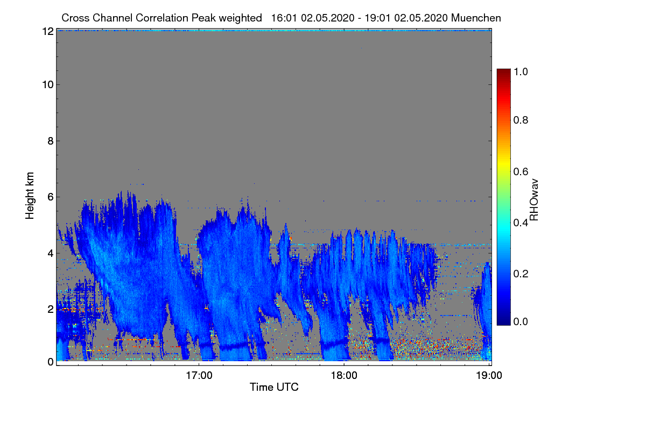Image resolution: width=646 pixels, height=430 pixels.
Task: Click the plot title 'Cross Channel Correlation Peak weighted'
Action: click(x=162, y=18)
